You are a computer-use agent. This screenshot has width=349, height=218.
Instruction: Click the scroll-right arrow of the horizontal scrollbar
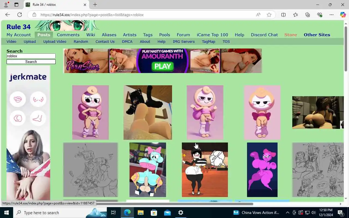340,204
